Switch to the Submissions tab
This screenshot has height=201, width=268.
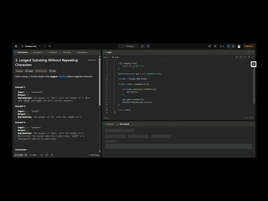[80, 52]
